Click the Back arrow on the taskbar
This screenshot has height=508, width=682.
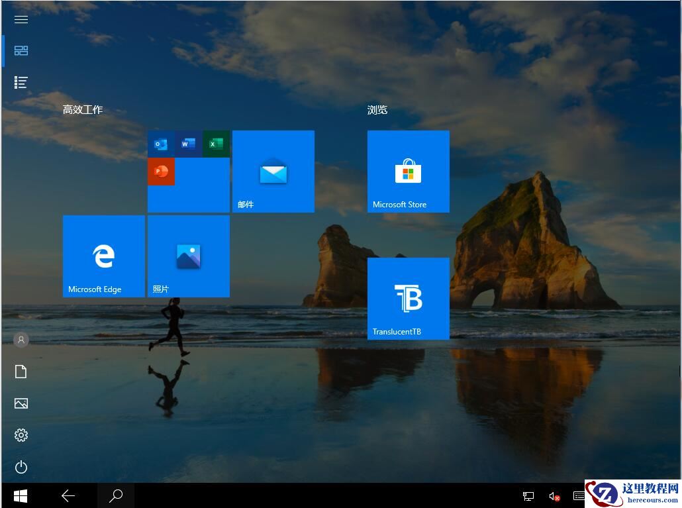(x=68, y=495)
